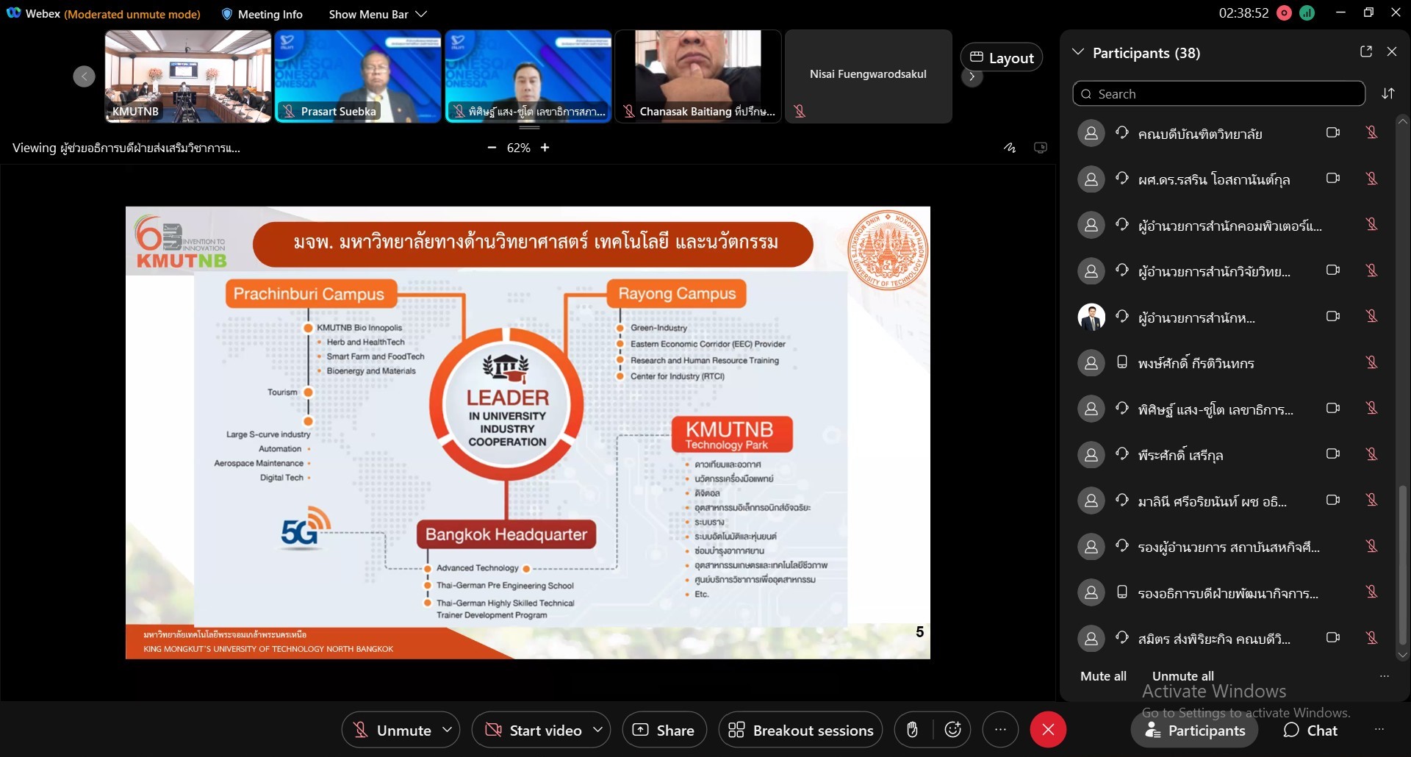Image resolution: width=1411 pixels, height=757 pixels.
Task: Open the Layout options
Action: tap(1001, 57)
